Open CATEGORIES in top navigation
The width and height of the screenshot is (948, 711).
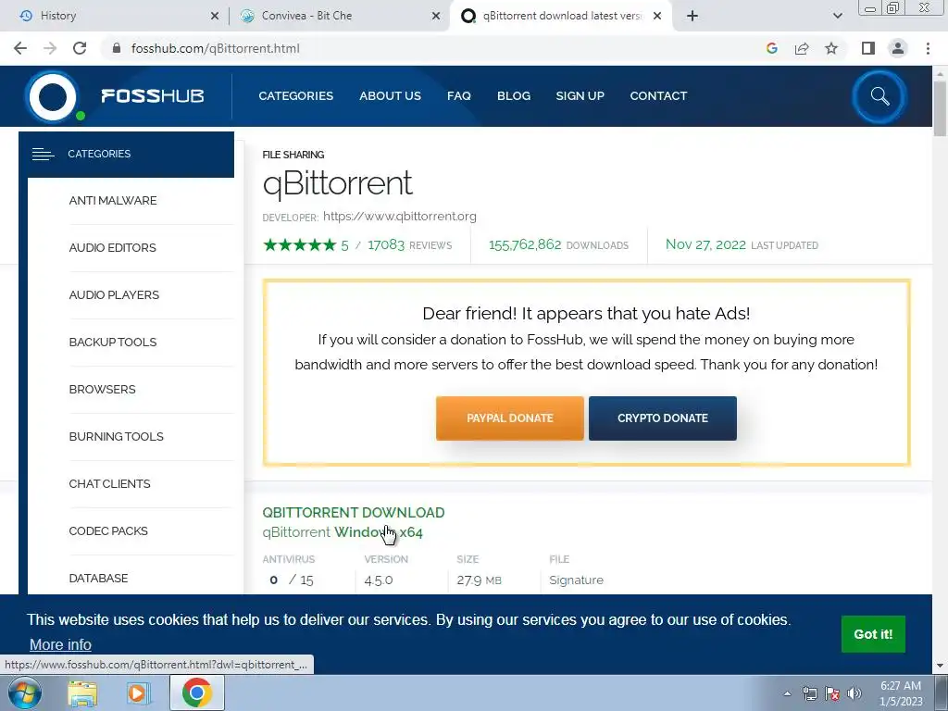point(295,95)
